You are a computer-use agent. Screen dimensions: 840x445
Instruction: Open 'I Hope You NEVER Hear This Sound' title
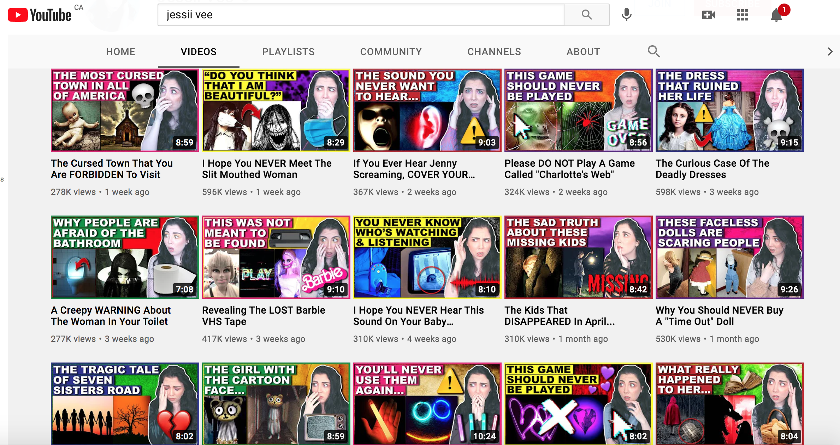point(419,316)
